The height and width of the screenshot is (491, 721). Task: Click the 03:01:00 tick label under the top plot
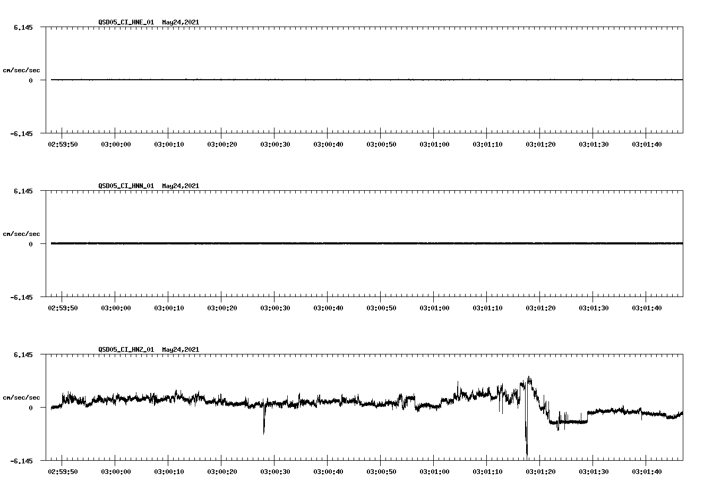point(435,144)
